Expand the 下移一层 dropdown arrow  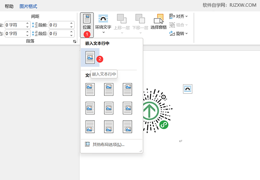point(140,33)
